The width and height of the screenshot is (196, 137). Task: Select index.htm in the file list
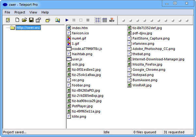(80, 28)
